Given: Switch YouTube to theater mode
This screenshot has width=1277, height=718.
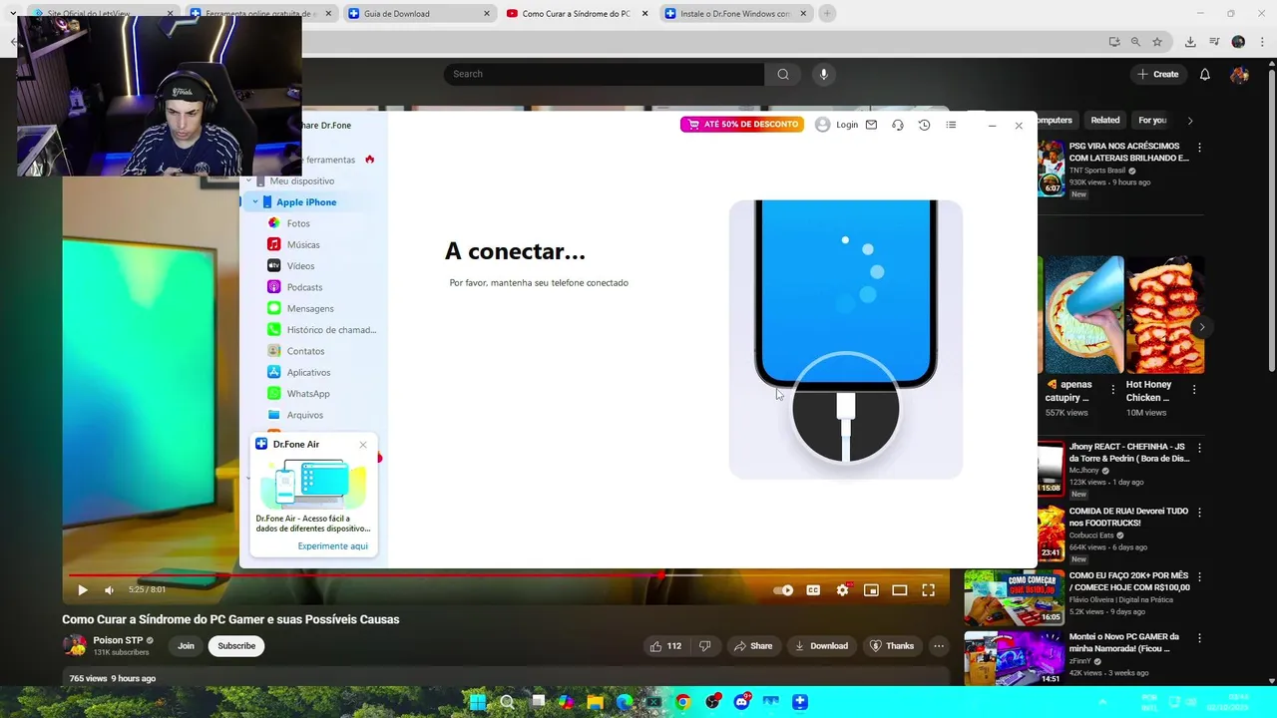Looking at the screenshot, I should 899,590.
